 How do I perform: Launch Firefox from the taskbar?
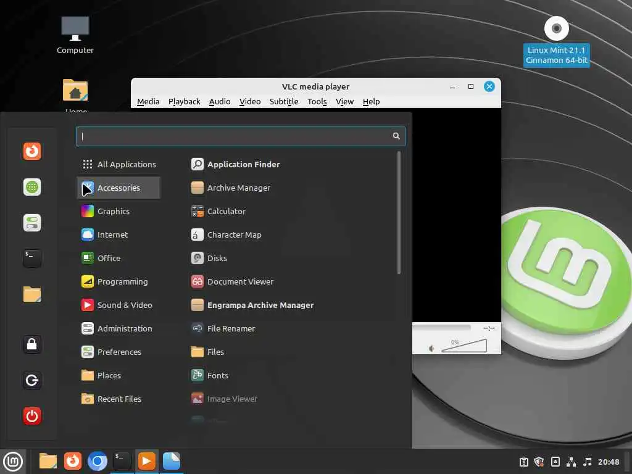(x=73, y=462)
